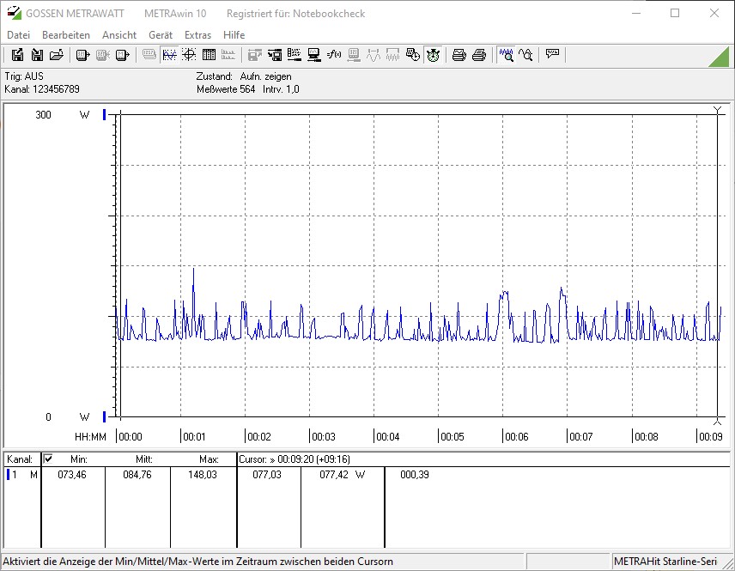Click the speech bubble comment icon

(552, 55)
